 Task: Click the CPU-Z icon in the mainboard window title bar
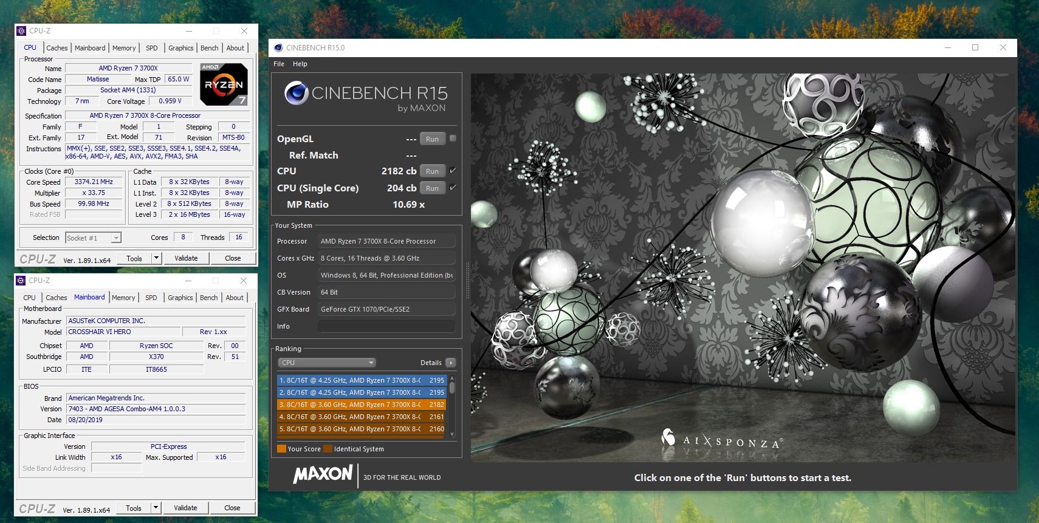point(21,281)
